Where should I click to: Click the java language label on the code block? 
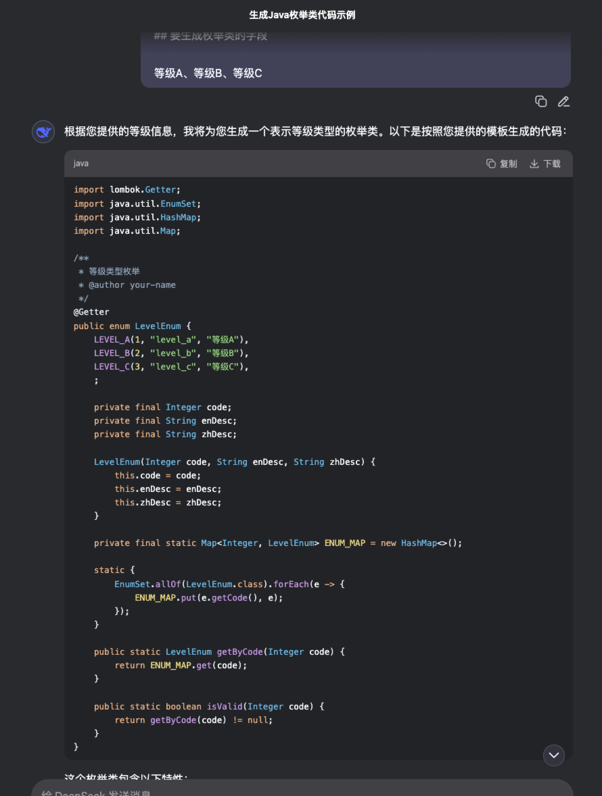[80, 164]
